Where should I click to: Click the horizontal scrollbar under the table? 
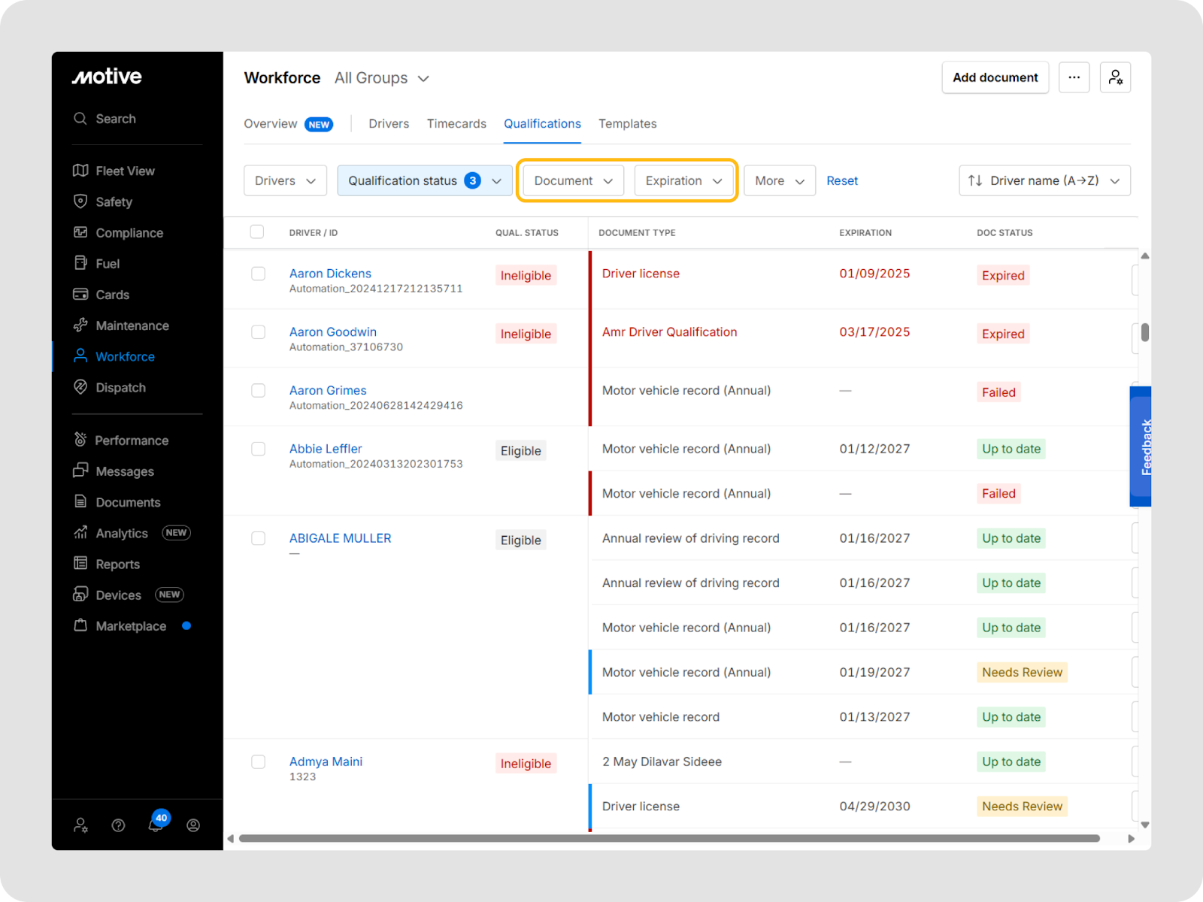[x=669, y=838]
